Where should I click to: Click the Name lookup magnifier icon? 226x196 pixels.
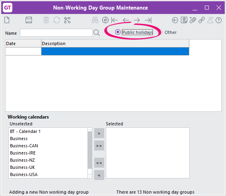(x=96, y=33)
